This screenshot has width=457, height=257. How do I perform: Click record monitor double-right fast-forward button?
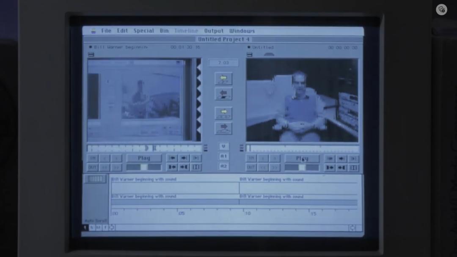[x=275, y=168]
